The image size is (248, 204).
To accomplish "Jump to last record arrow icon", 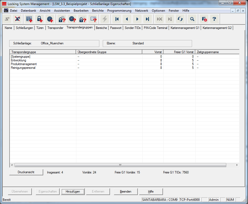I will (147, 19).
